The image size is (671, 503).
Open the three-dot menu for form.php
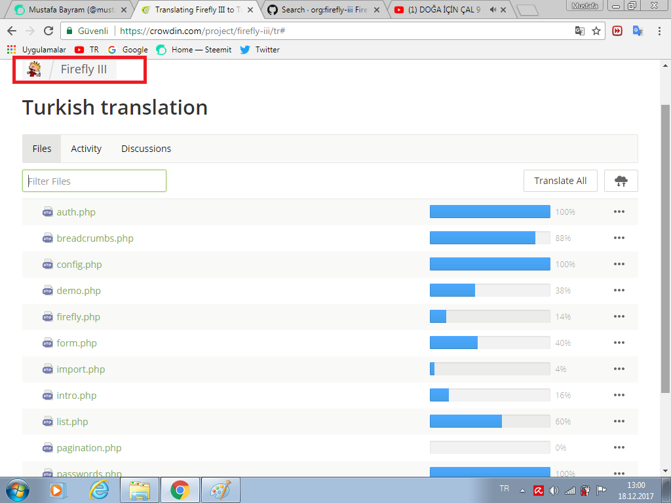(x=619, y=343)
